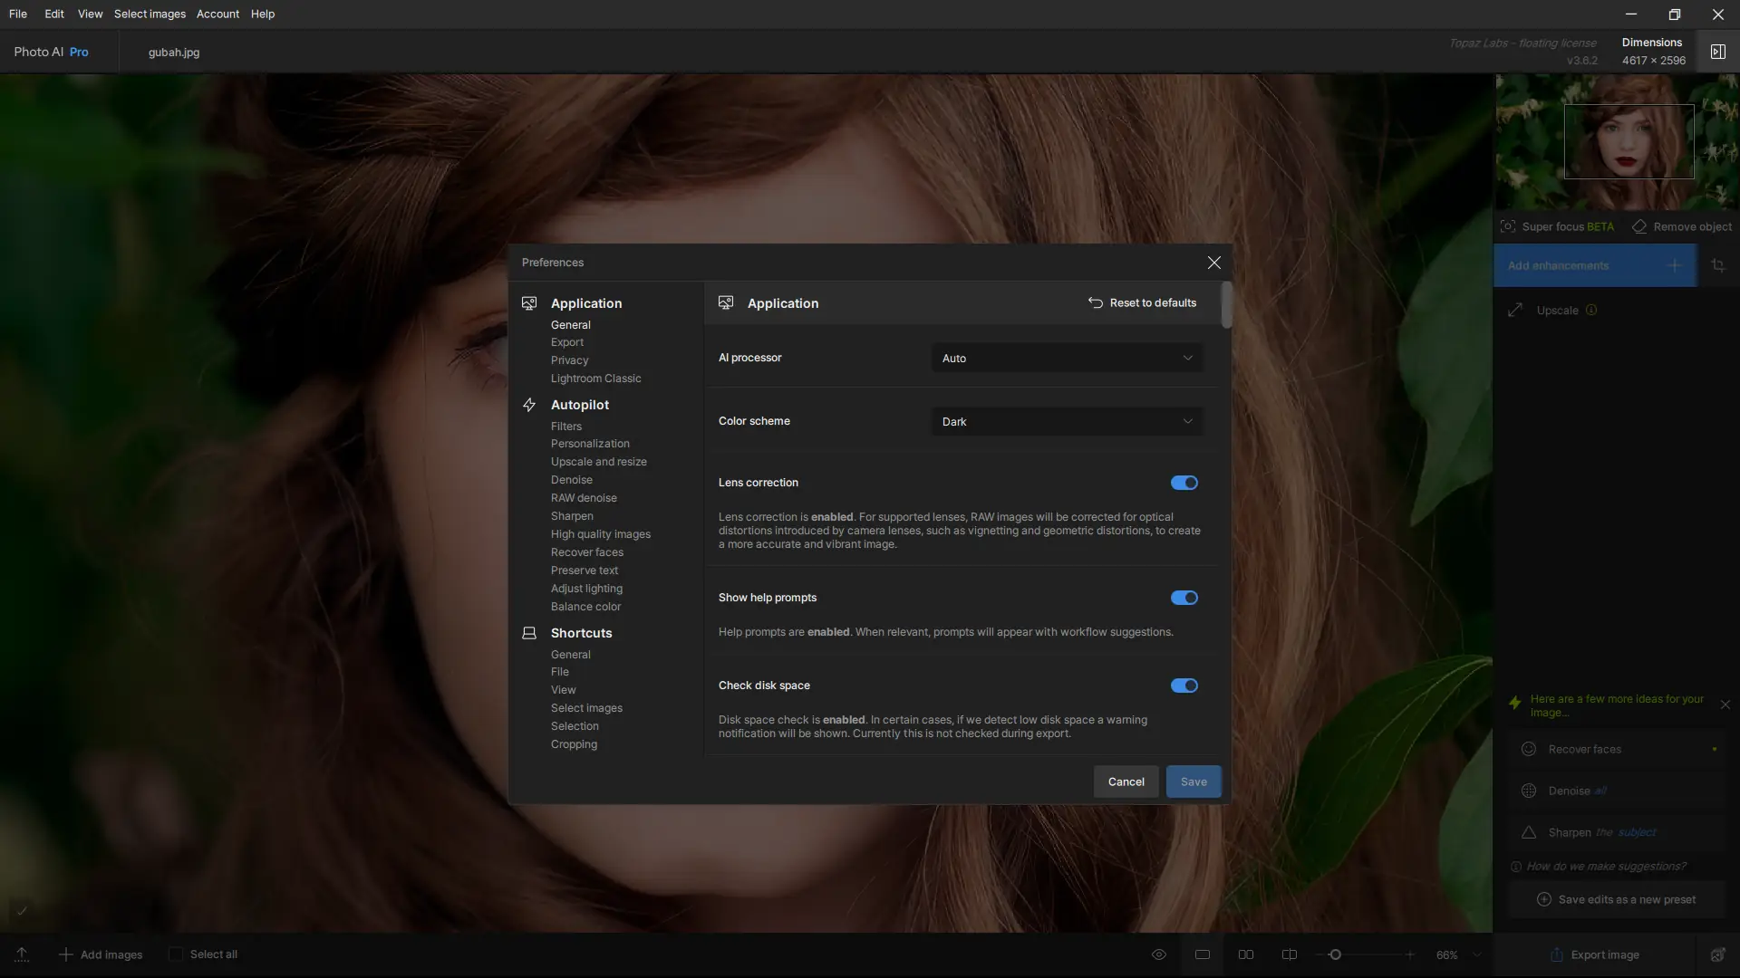Open the Select images menu

150,14
